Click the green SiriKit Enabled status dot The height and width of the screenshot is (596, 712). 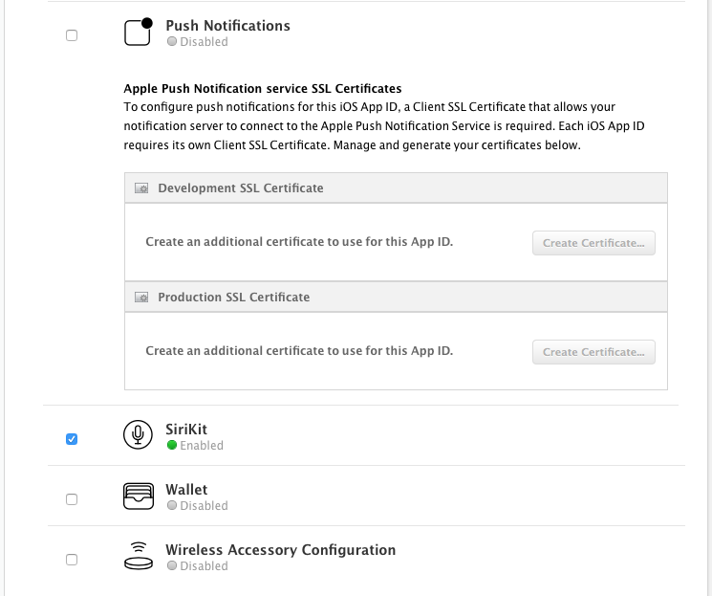coord(172,446)
